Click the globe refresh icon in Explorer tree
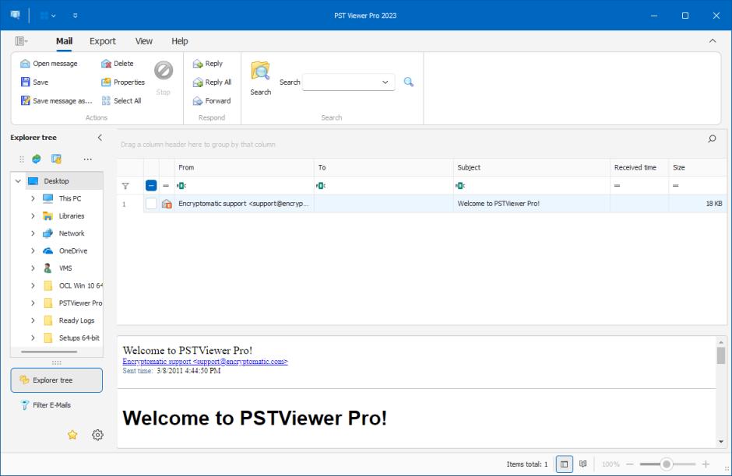 click(37, 159)
